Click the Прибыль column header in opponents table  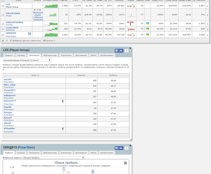tap(113, 76)
